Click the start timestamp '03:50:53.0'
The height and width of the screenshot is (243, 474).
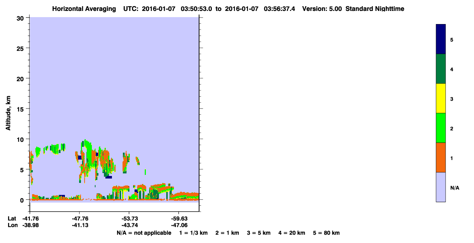click(197, 9)
